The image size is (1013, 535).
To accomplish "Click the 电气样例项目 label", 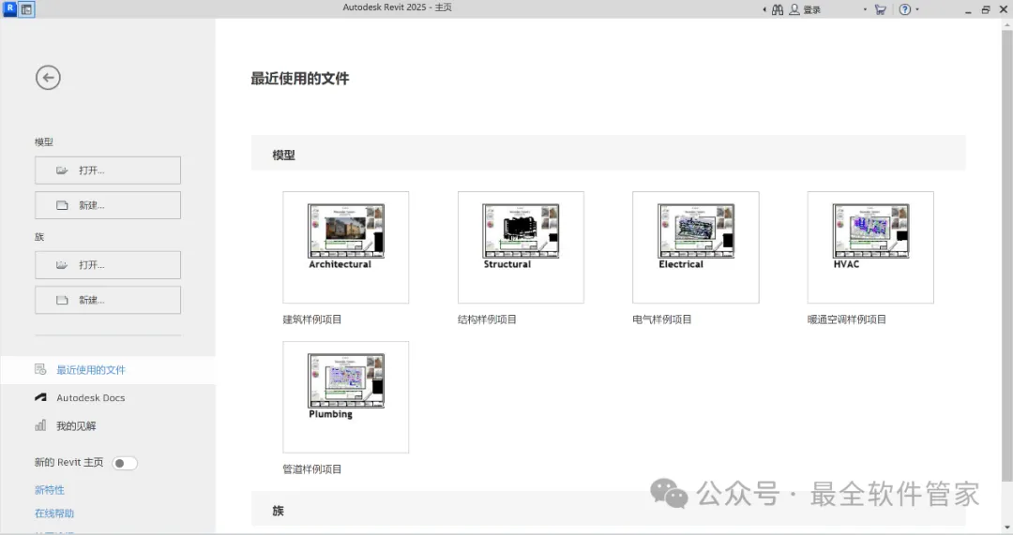I will (662, 320).
